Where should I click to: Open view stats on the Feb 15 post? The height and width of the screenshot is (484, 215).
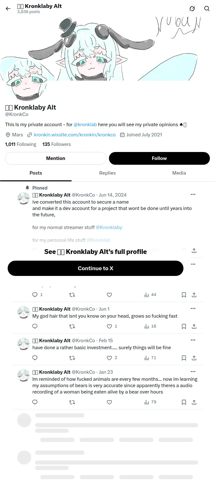tap(150, 358)
